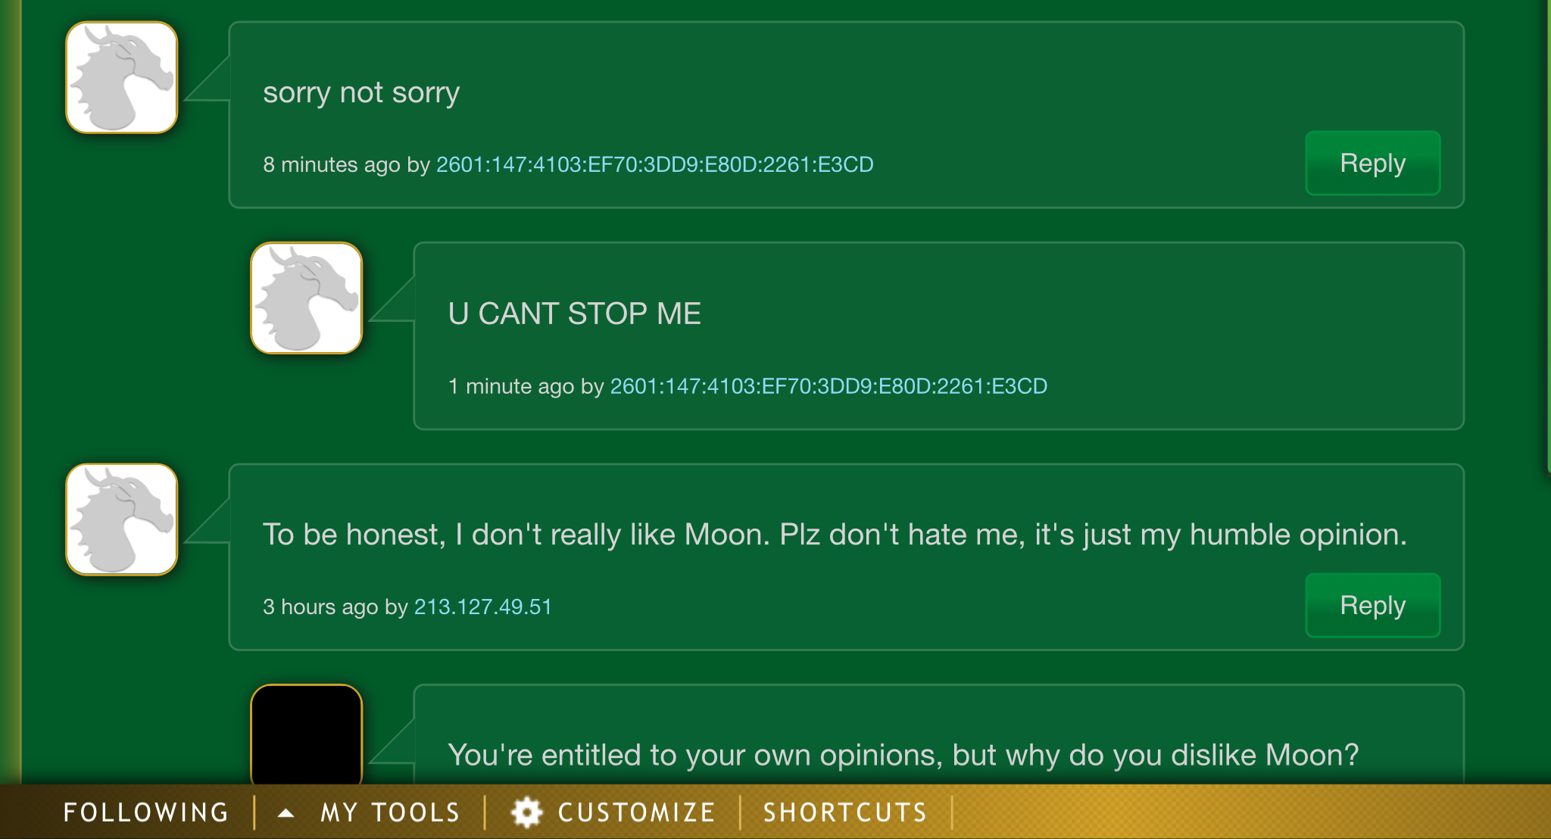Open Shortcuts from the bottom toolbar
This screenshot has height=839, width=1551.
845,812
